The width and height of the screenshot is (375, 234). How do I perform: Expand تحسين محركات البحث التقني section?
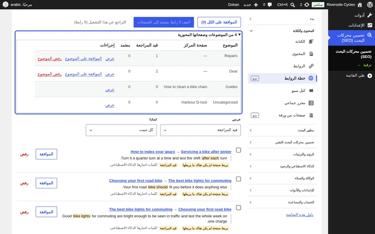pos(282,142)
